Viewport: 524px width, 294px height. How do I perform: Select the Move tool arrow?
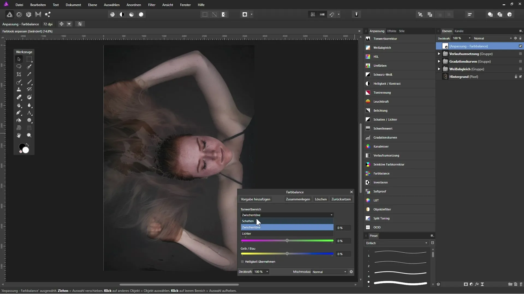pos(19,59)
